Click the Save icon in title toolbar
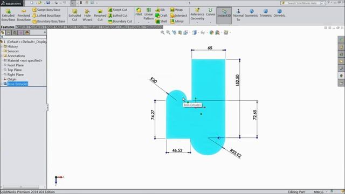The height and width of the screenshot is (194, 345). pos(48,3)
